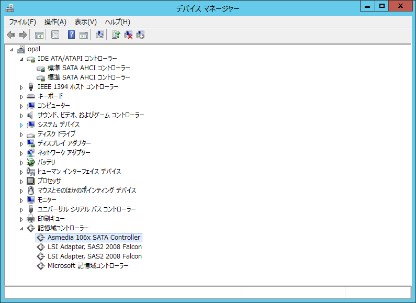Click the キーボード keyboard icon
This screenshot has height=303, width=416.
31,96
